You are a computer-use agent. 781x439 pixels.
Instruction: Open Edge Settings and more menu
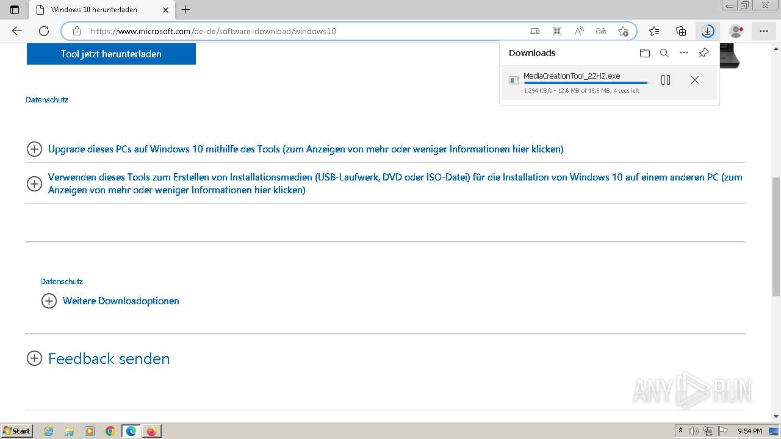pos(764,31)
